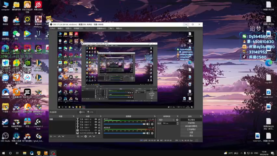This screenshot has height=156, width=277.
Task: Click OBS icon in Windows taskbar
Action: pyautogui.click(x=53, y=153)
